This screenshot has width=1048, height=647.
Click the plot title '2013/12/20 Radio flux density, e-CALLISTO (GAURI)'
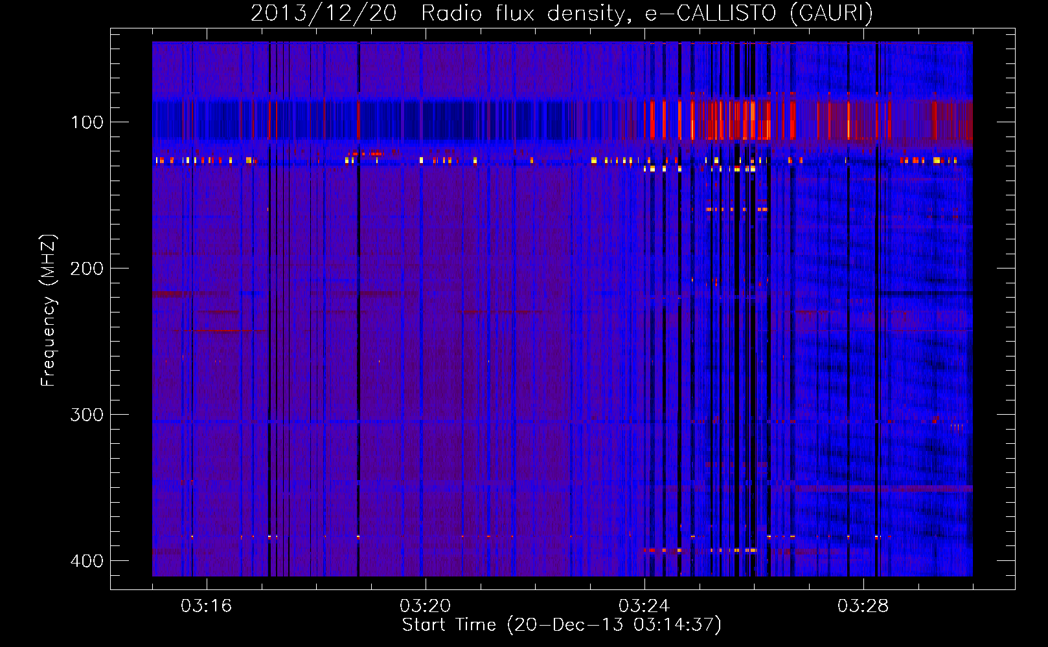(562, 13)
